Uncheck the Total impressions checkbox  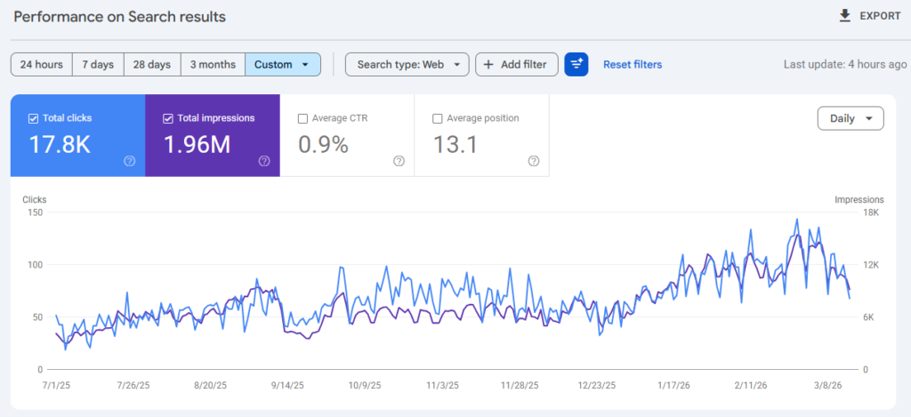[x=168, y=118]
